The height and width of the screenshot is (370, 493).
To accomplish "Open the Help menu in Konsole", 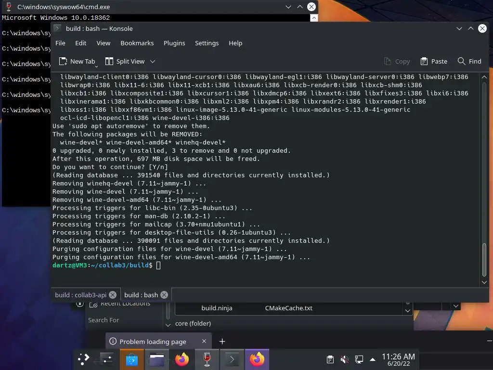I will pos(235,43).
